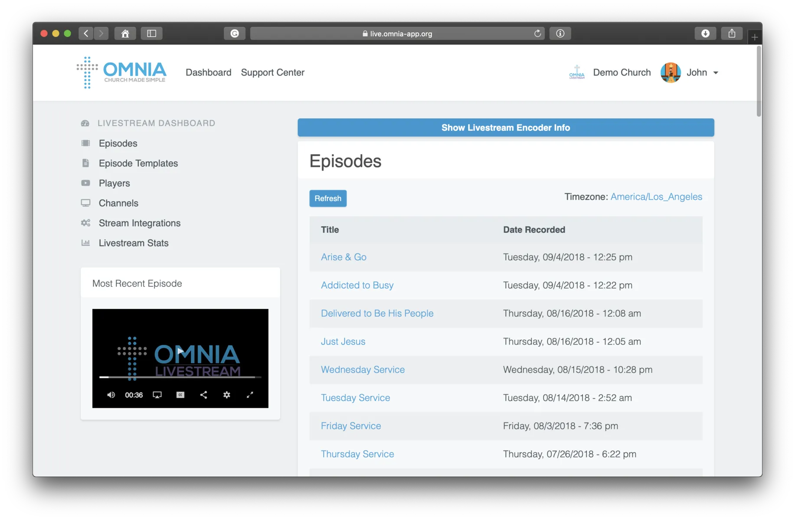This screenshot has width=795, height=520.
Task: Go to Support Center in navigation
Action: pos(272,72)
